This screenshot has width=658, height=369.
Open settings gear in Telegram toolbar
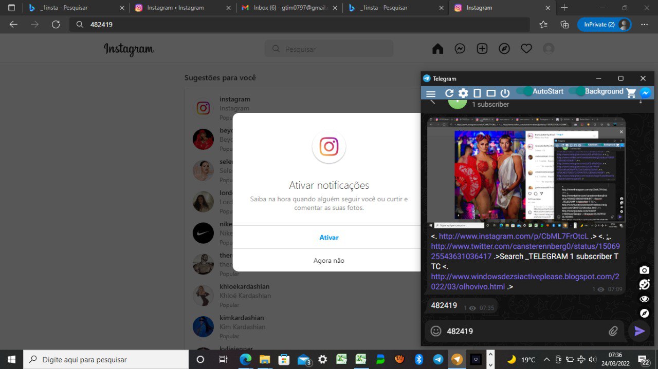pyautogui.click(x=463, y=93)
